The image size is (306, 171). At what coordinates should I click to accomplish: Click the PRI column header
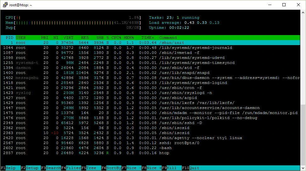[44, 38]
